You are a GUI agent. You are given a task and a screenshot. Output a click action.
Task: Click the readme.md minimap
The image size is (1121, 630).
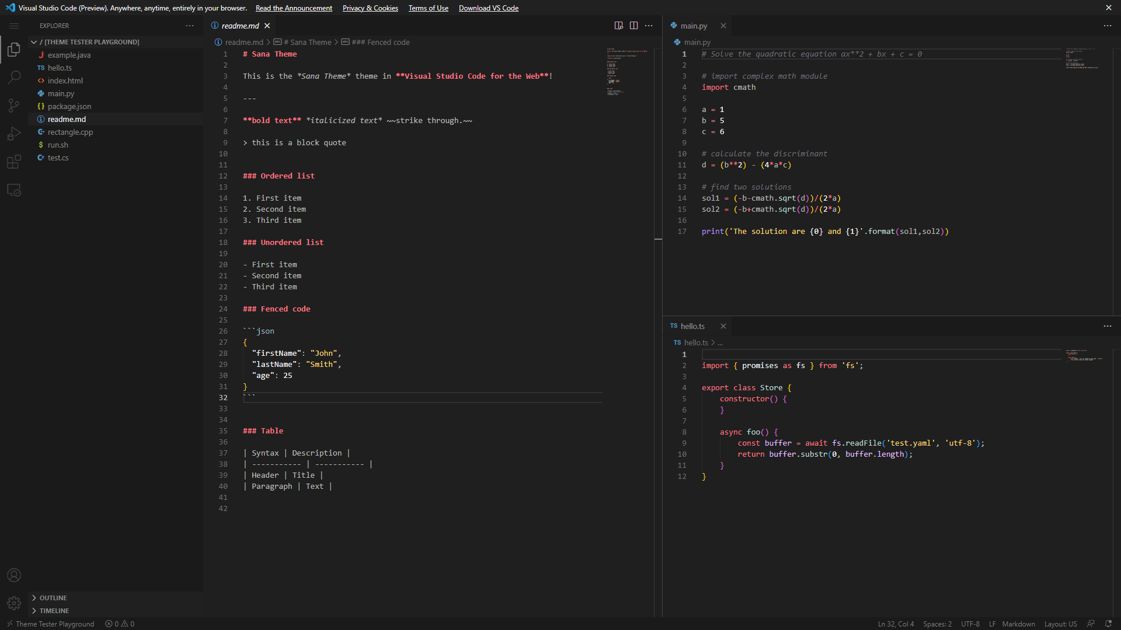pos(628,71)
